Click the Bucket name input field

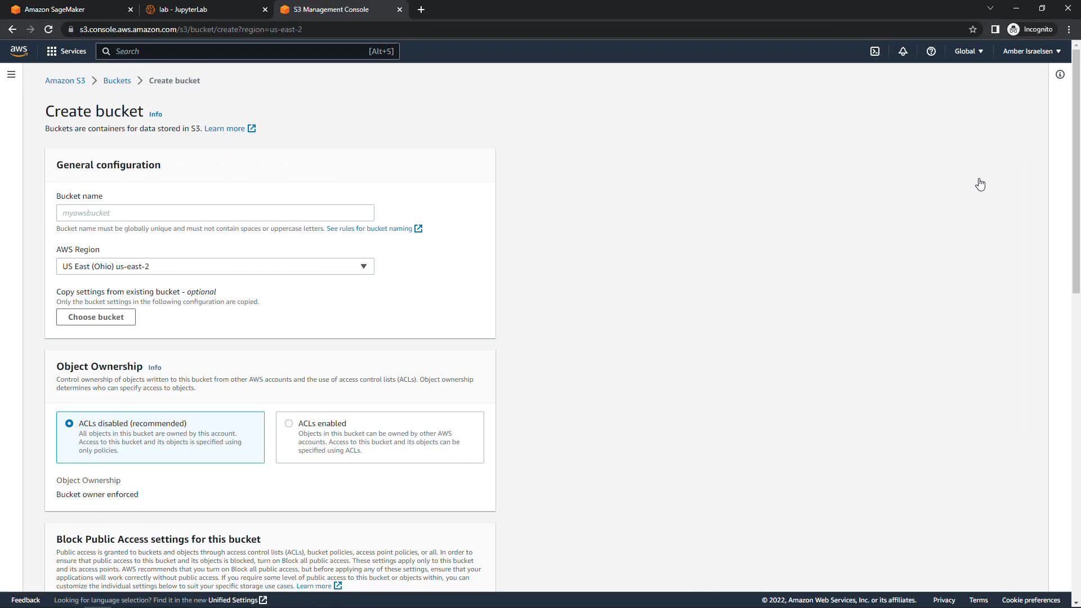pyautogui.click(x=215, y=213)
